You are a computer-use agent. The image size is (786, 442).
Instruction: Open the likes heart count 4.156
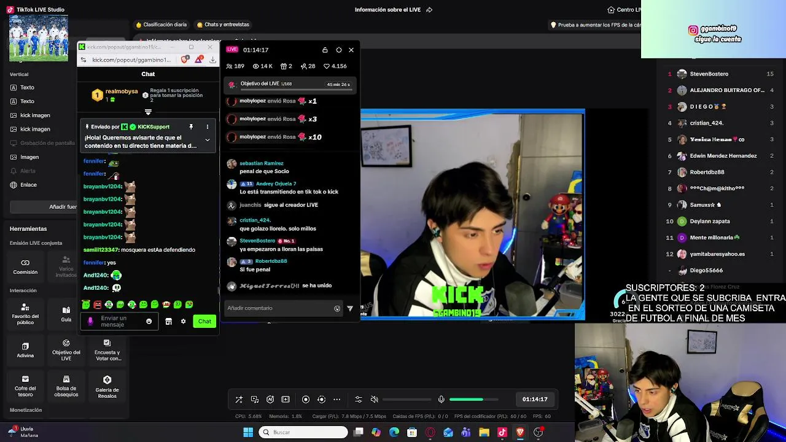pyautogui.click(x=336, y=66)
